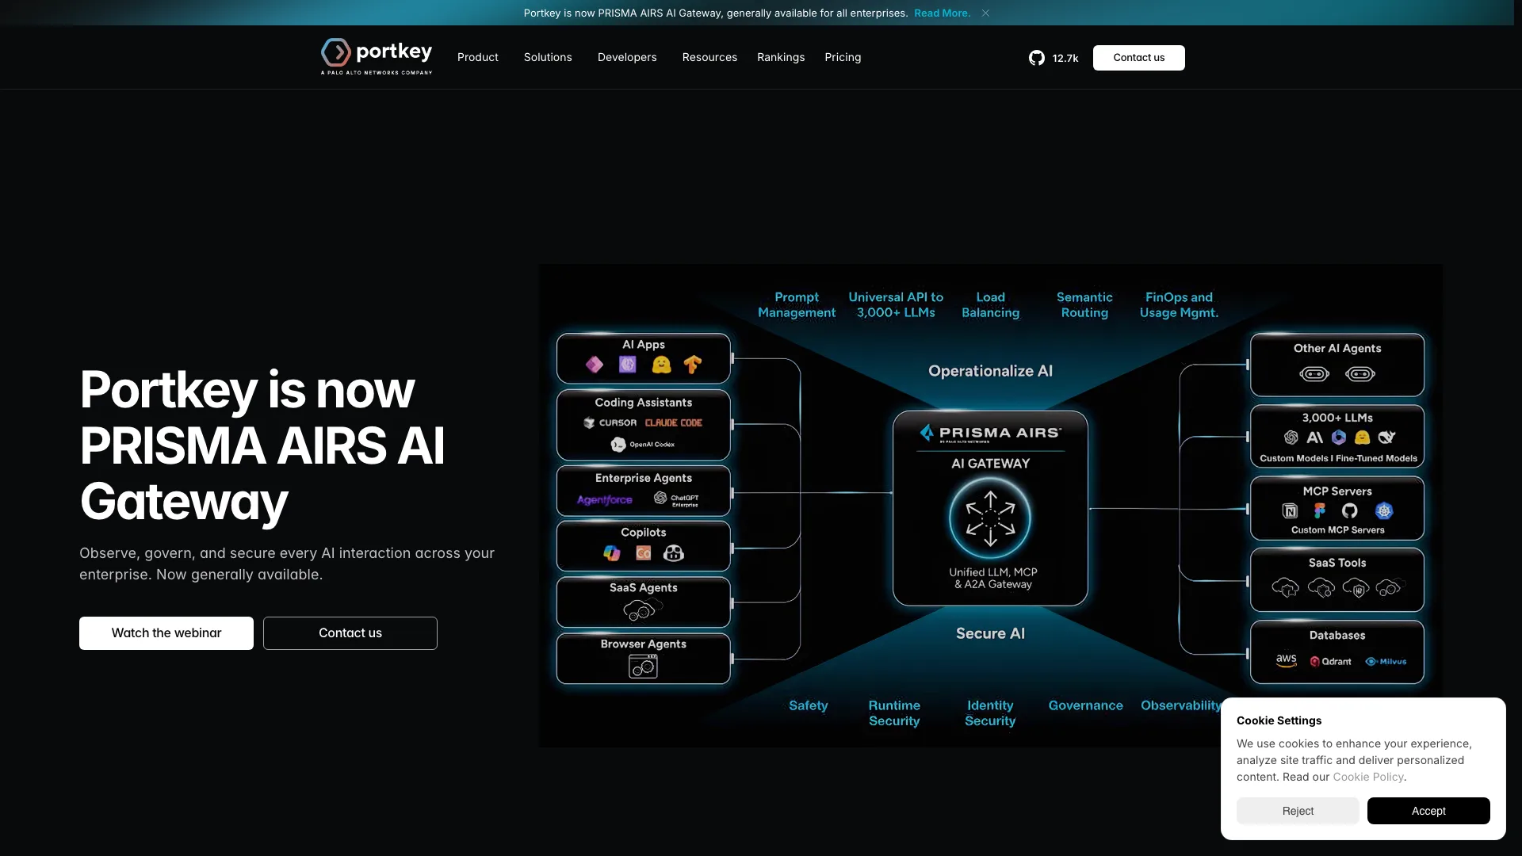Click the OpenAI logo in 3,000+ LLMs
The height and width of the screenshot is (856, 1522).
[x=1291, y=438]
